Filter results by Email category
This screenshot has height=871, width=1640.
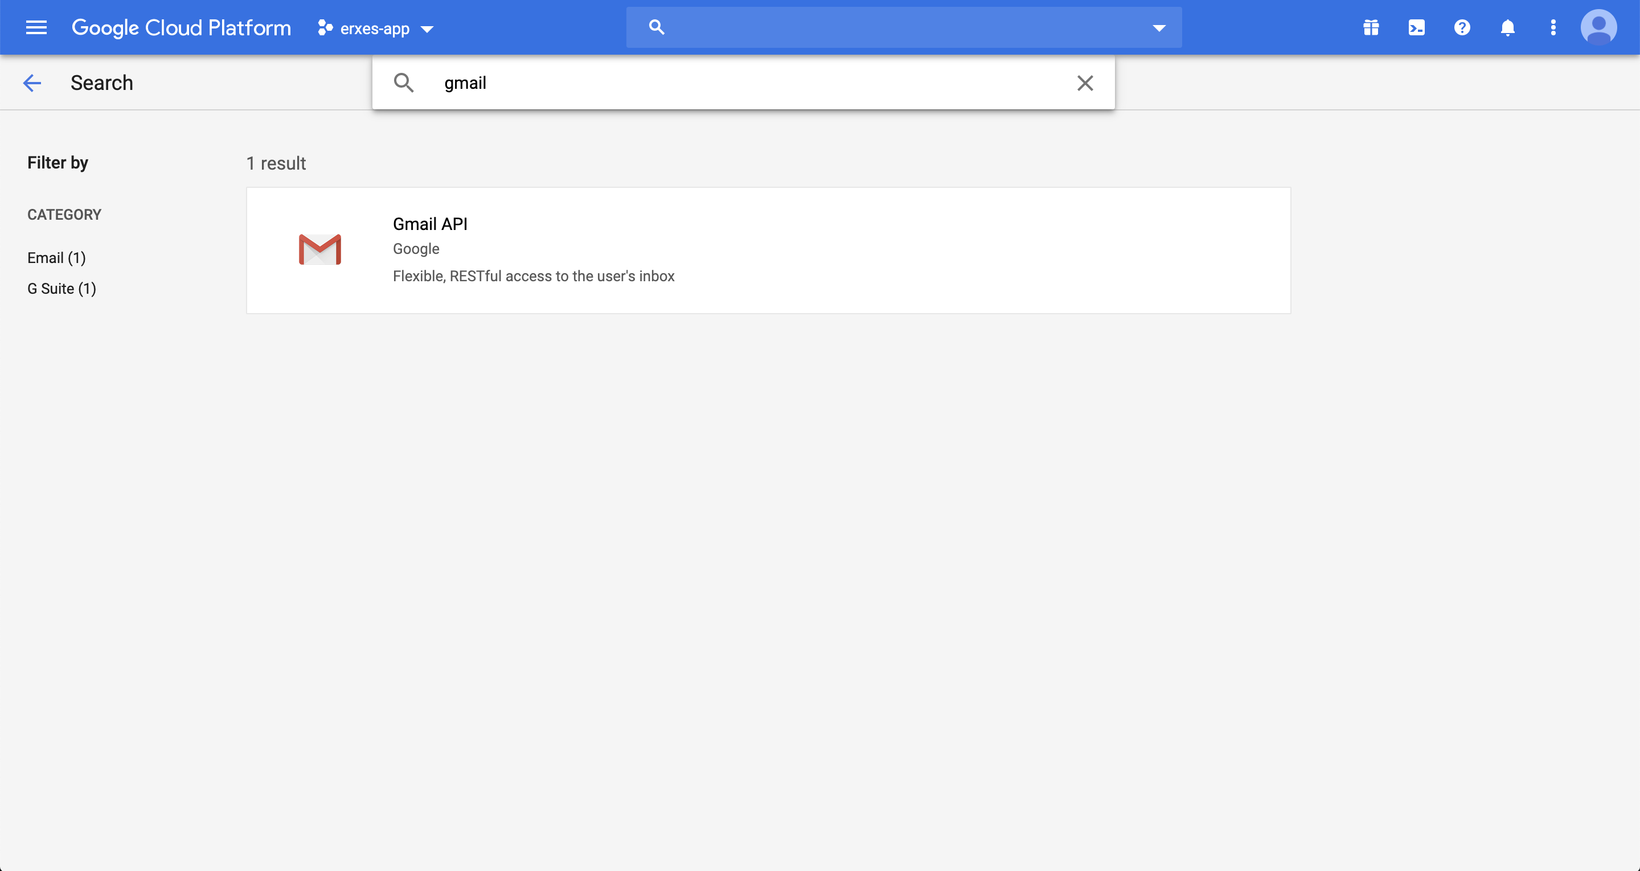[56, 258]
